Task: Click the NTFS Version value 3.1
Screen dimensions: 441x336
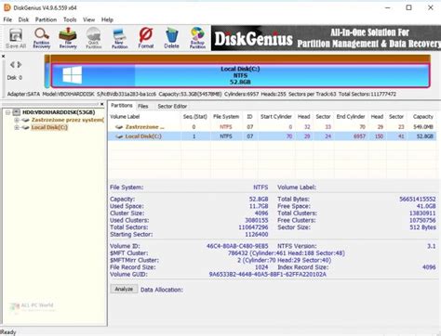Action: pyautogui.click(x=432, y=246)
